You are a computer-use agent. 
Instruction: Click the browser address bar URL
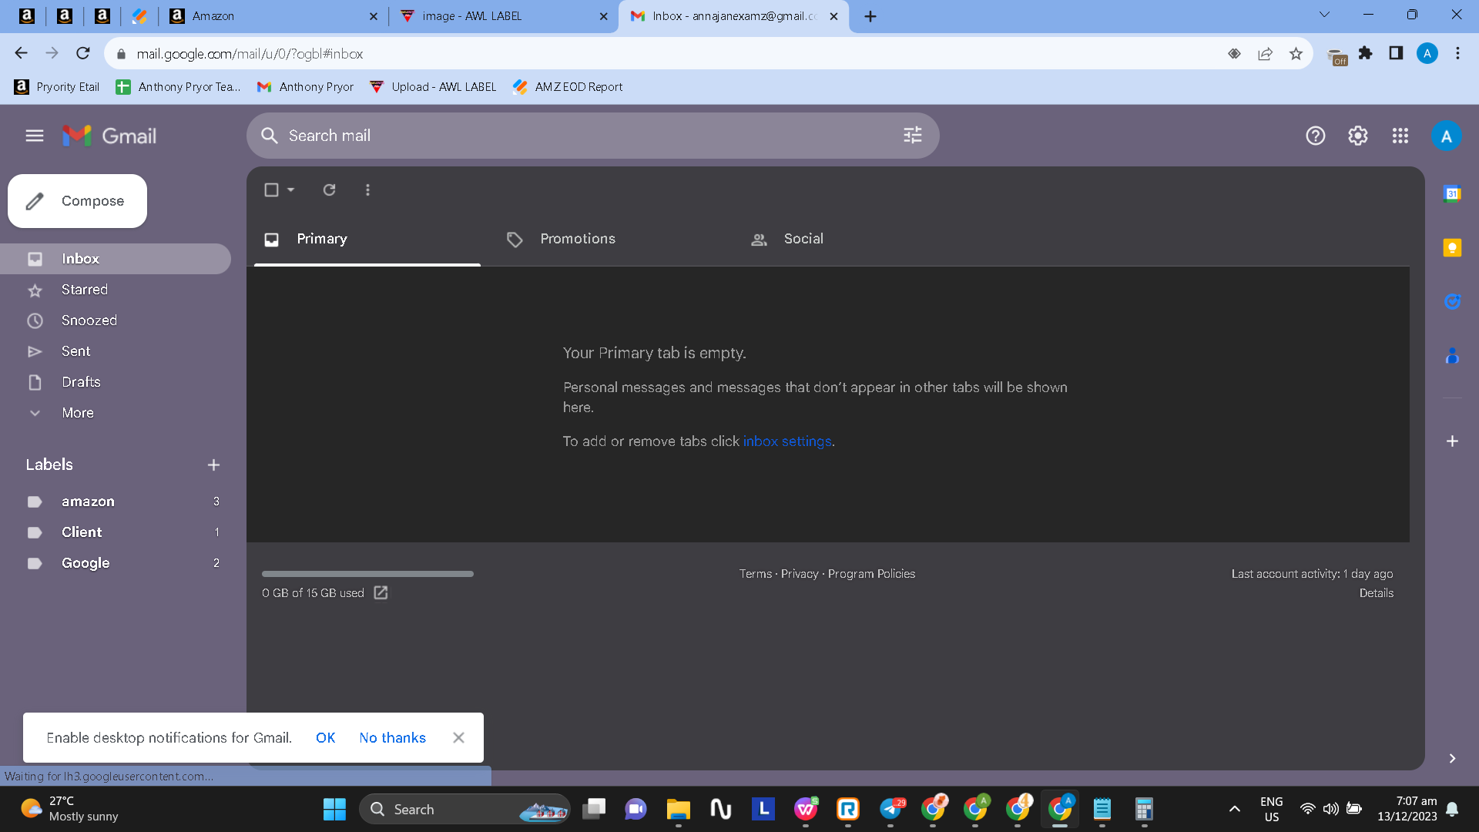tap(250, 54)
